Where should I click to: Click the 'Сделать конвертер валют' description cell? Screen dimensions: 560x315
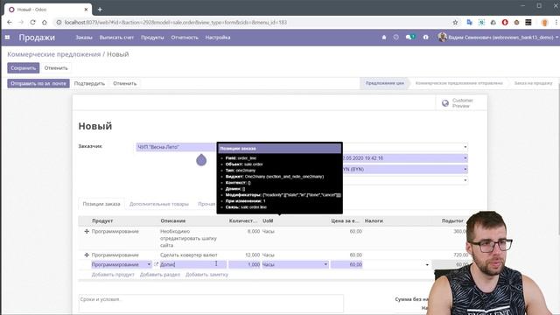coord(189,255)
